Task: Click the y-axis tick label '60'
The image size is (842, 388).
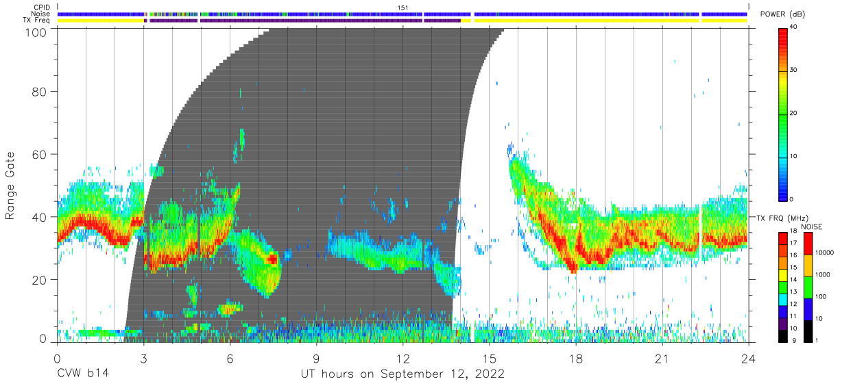Action: point(40,154)
